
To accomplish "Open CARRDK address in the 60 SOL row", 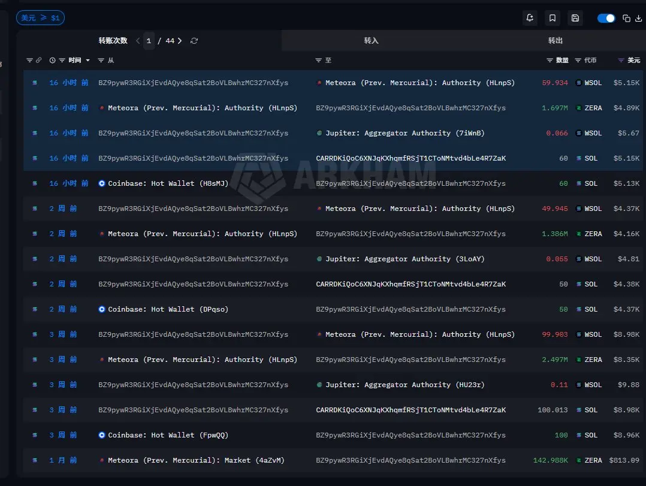I will (x=410, y=158).
